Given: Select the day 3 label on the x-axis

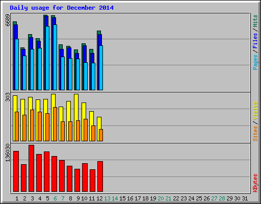Looking at the screenshot, I should [x=32, y=198].
